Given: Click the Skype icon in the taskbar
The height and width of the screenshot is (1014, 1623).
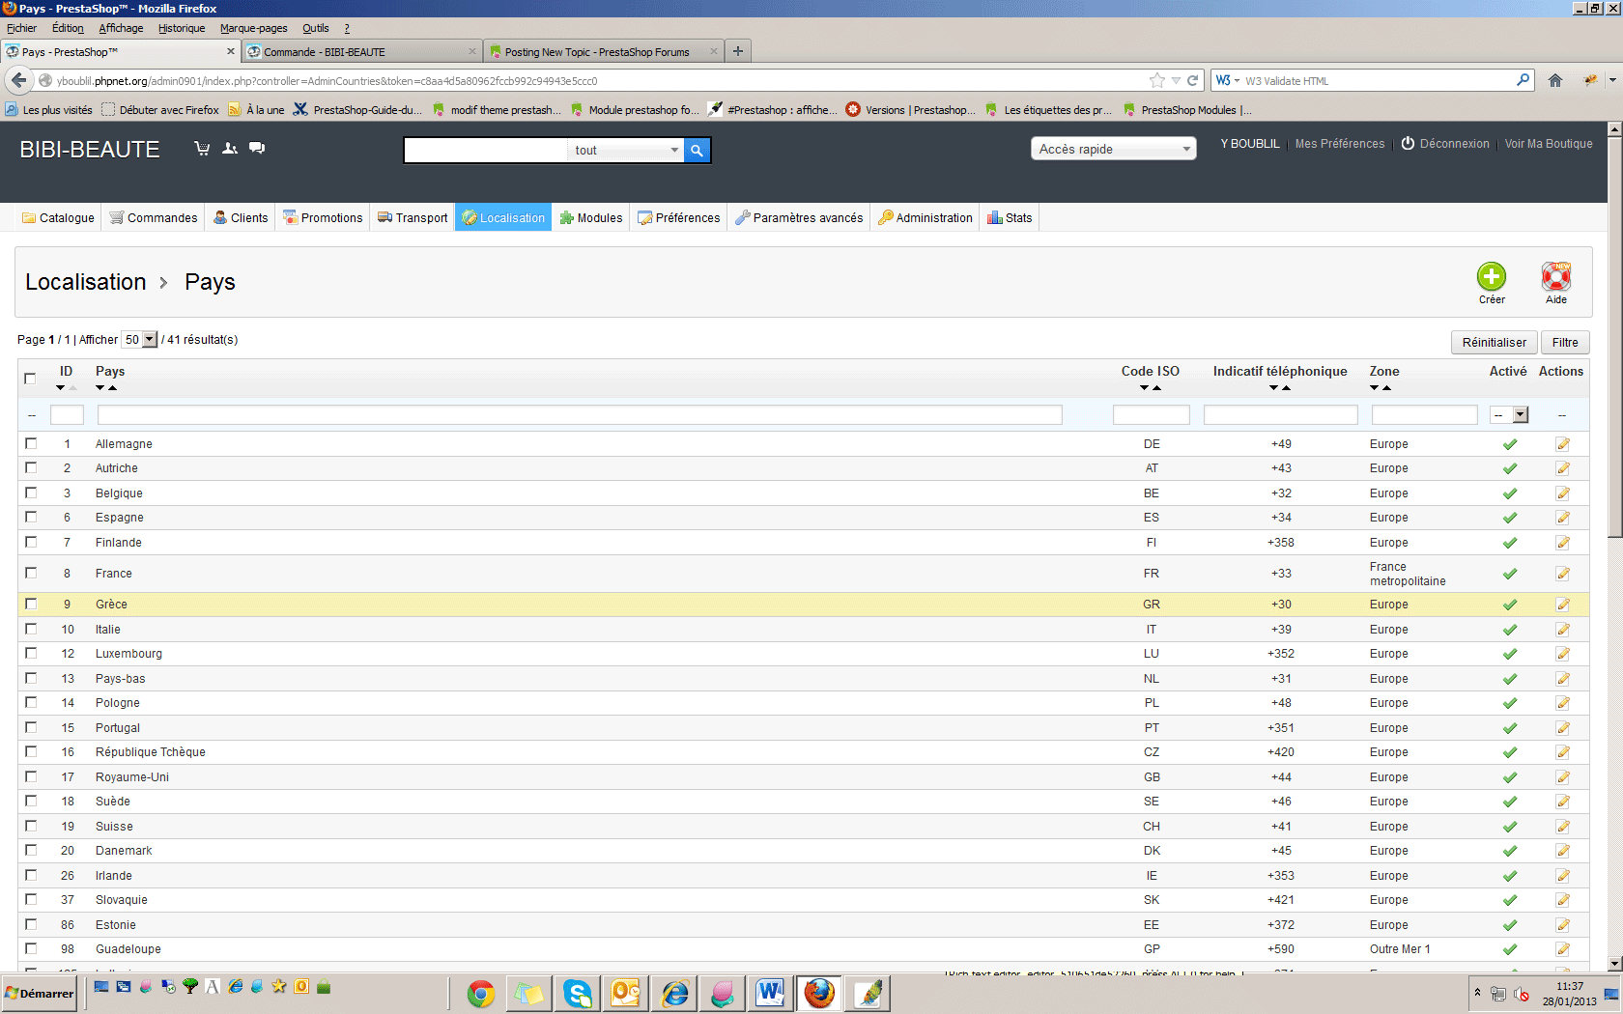Looking at the screenshot, I should point(578,993).
